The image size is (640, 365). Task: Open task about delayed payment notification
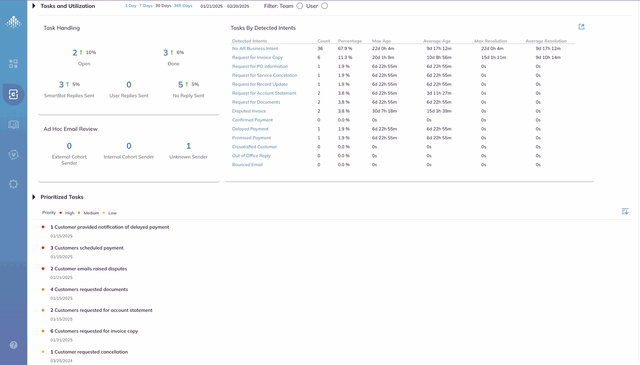(110, 227)
